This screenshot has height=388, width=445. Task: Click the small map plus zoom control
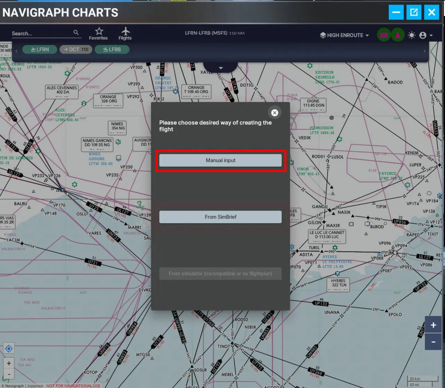9,363
